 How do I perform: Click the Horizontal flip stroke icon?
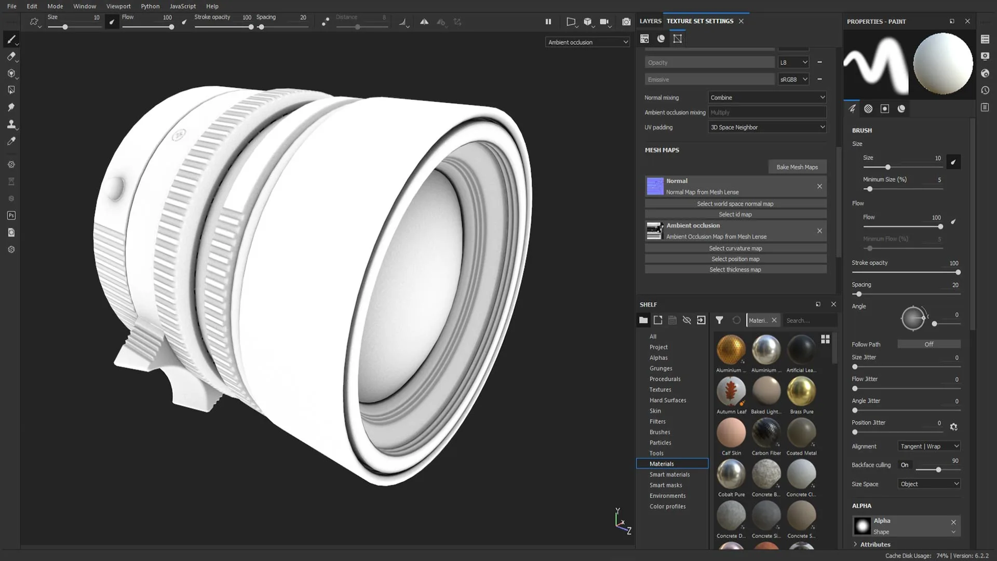click(424, 23)
